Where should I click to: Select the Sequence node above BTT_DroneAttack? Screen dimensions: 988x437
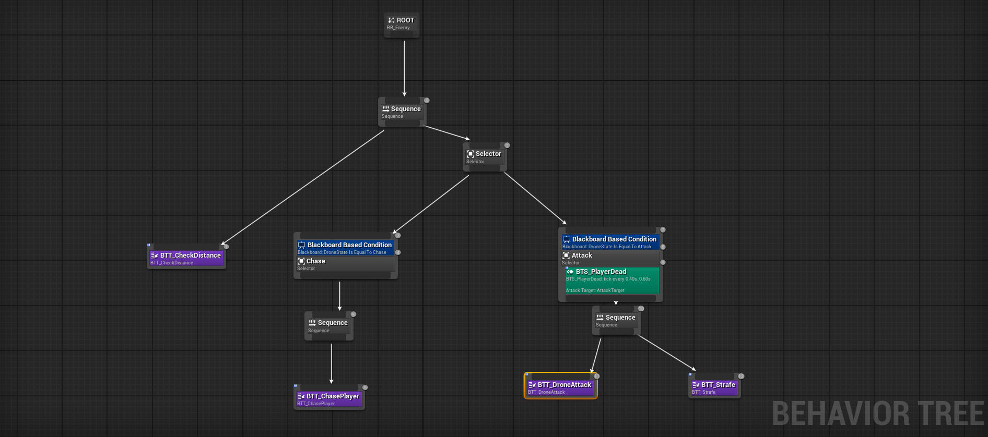(x=616, y=320)
